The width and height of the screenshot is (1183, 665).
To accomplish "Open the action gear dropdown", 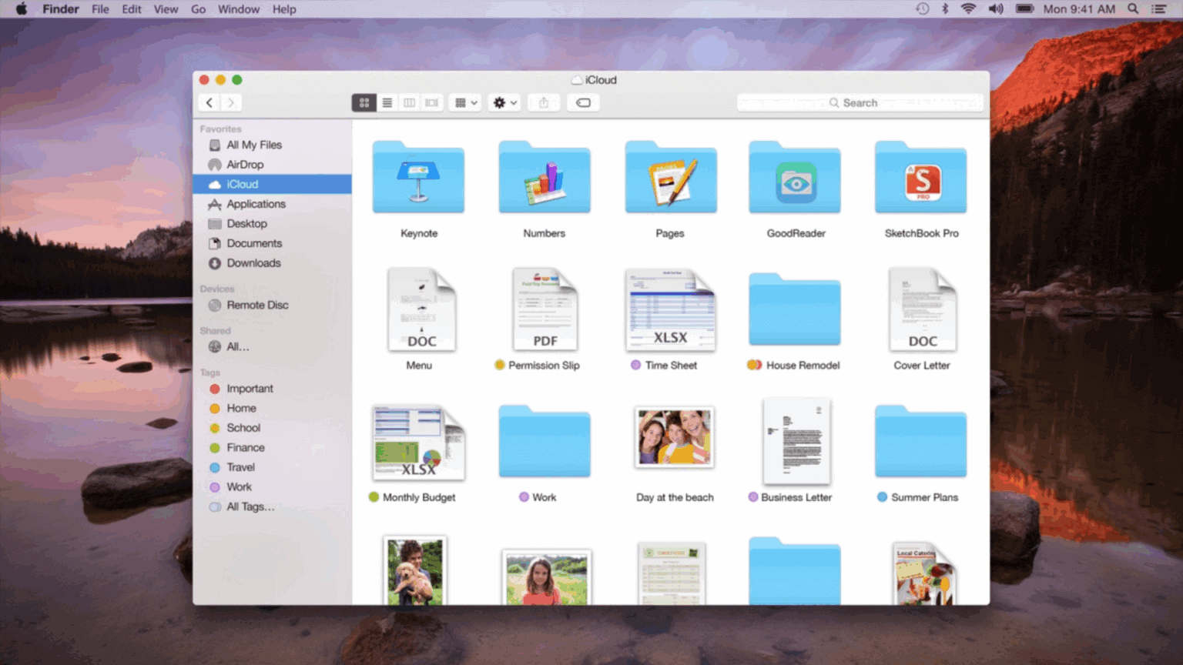I will (x=504, y=102).
